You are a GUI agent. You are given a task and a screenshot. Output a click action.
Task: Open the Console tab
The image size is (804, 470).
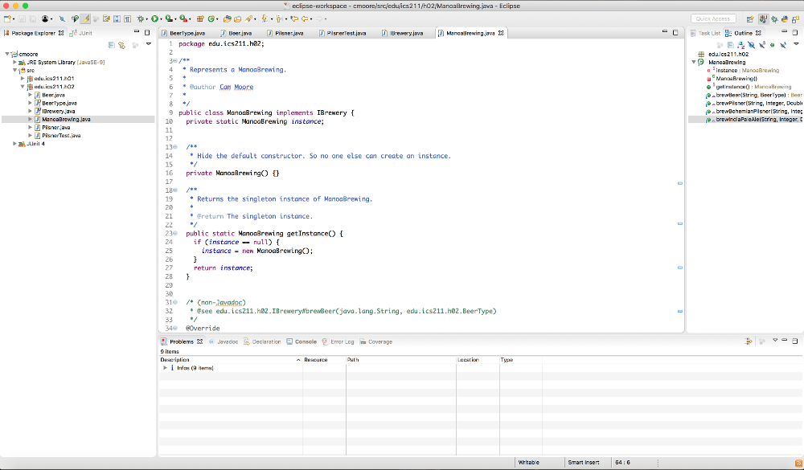306,341
